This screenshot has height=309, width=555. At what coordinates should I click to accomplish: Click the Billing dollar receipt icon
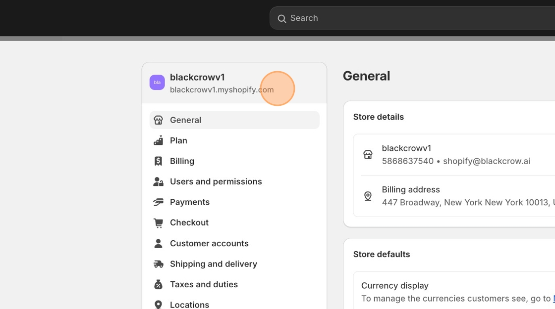click(x=159, y=161)
